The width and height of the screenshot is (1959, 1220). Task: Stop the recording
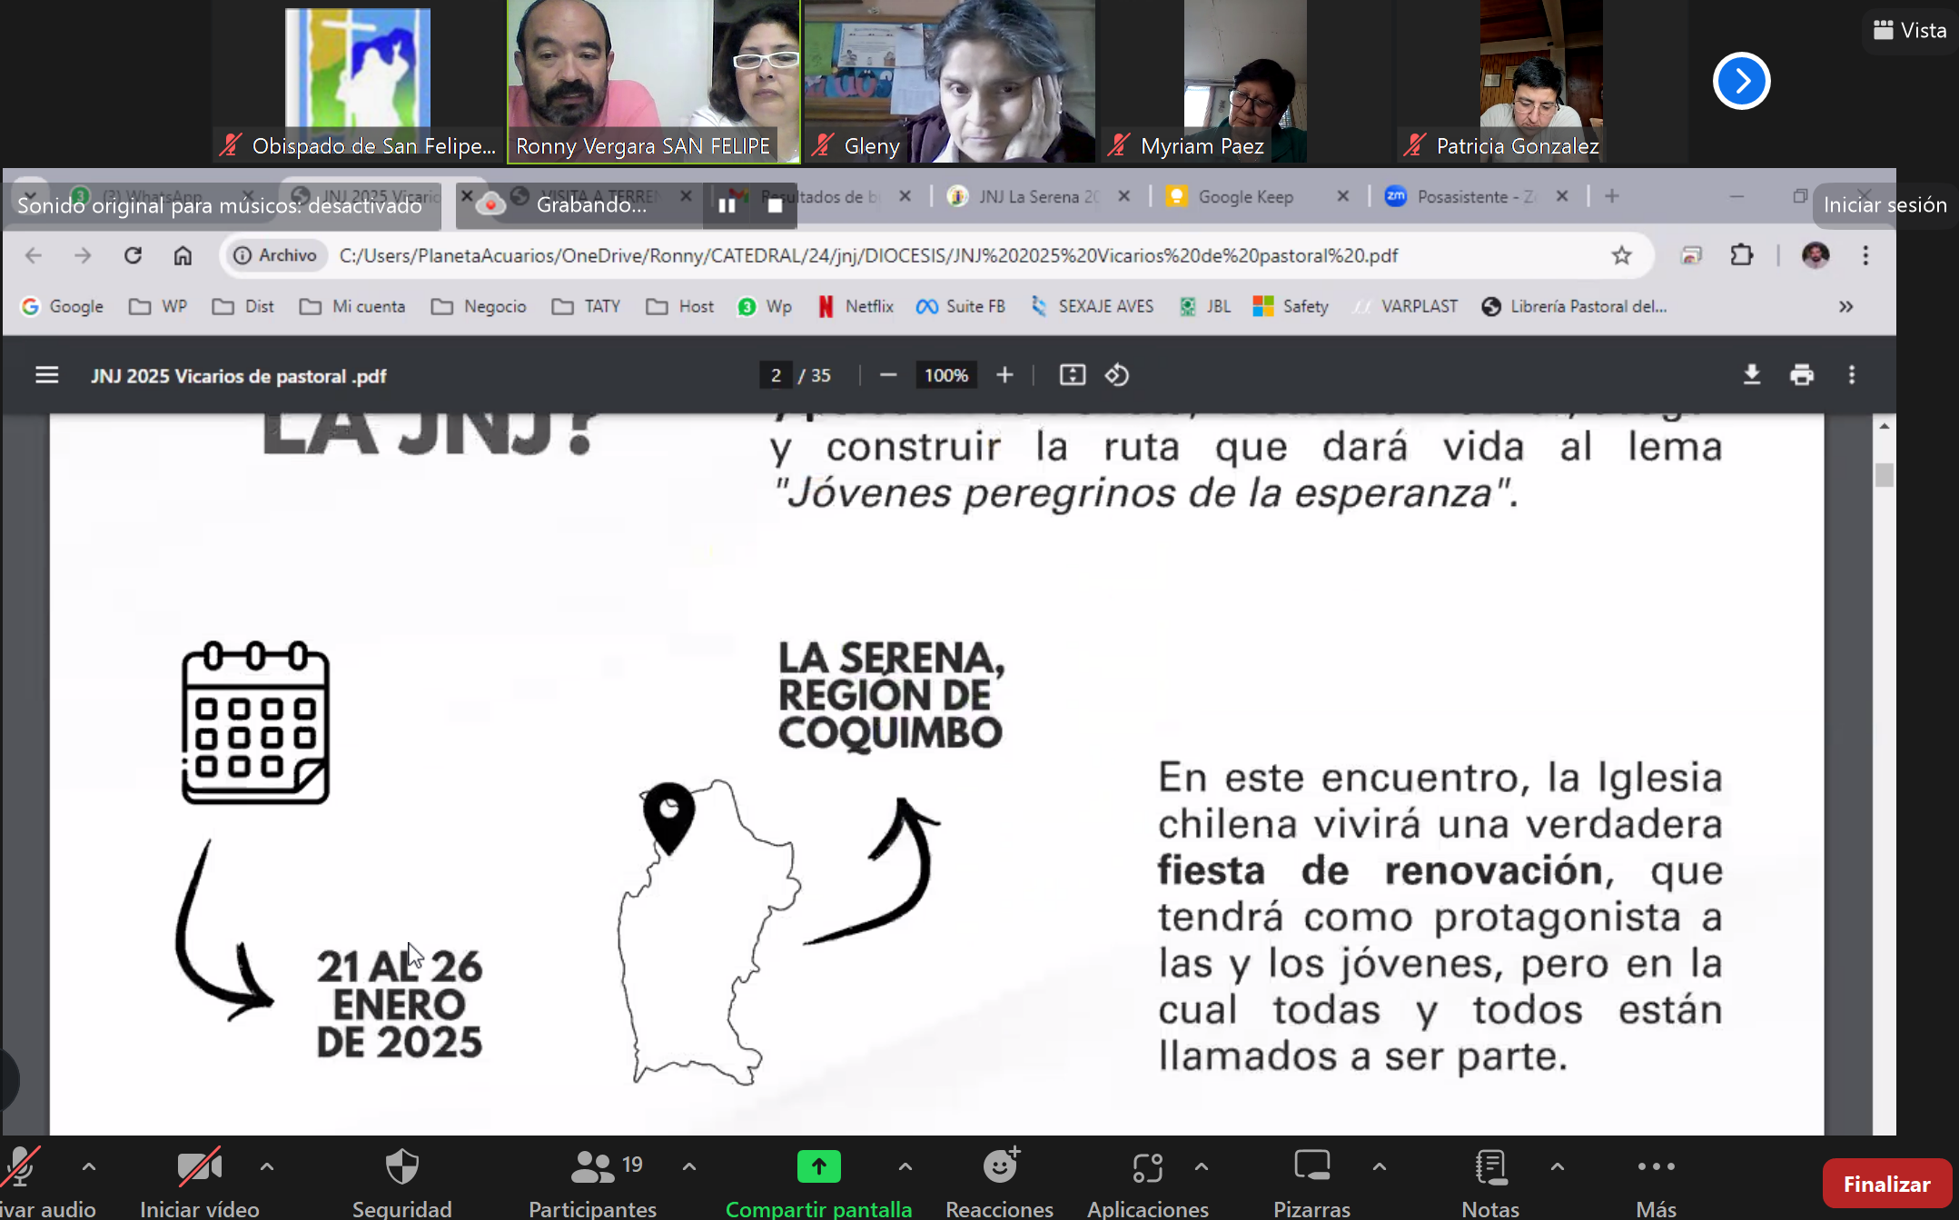click(x=775, y=205)
